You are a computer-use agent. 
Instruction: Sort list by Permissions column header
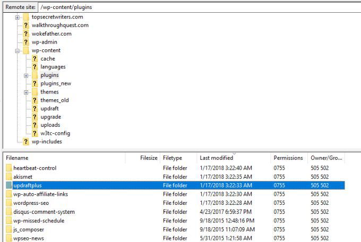[289, 158]
